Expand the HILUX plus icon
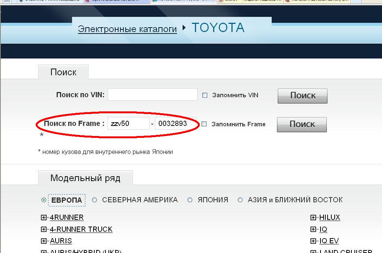Viewport: 382px width, 253px height. pyautogui.click(x=313, y=218)
